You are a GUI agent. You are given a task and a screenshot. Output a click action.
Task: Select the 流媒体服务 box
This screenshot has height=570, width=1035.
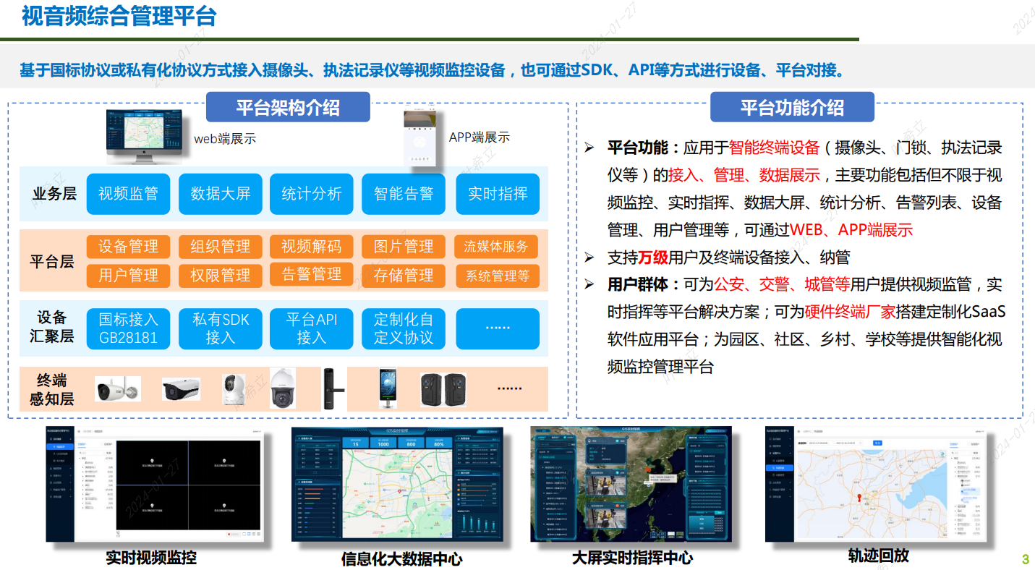click(496, 247)
